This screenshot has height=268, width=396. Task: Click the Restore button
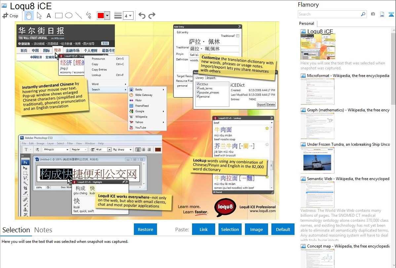tap(145, 229)
